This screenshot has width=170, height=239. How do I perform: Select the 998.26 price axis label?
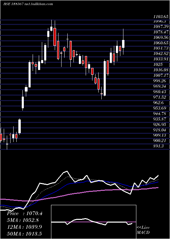pos(160,81)
